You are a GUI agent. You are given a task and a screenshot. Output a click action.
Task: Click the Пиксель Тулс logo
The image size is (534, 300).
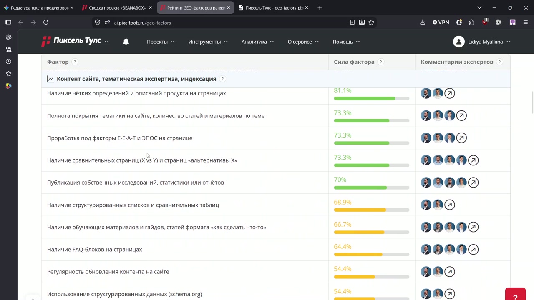point(71,41)
